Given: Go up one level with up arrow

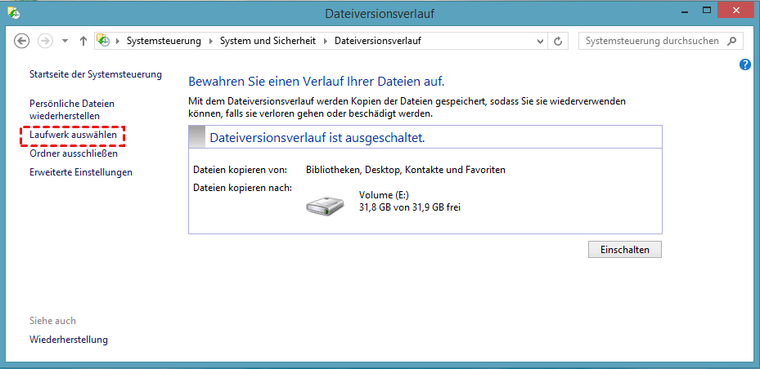Looking at the screenshot, I should (83, 41).
